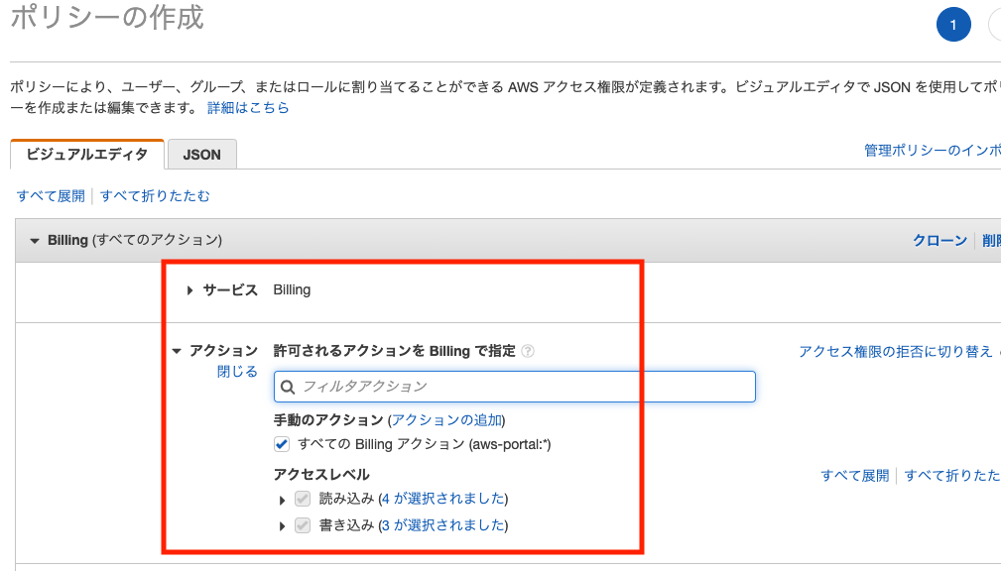Click すべて展開 link under the tabs

coord(51,196)
